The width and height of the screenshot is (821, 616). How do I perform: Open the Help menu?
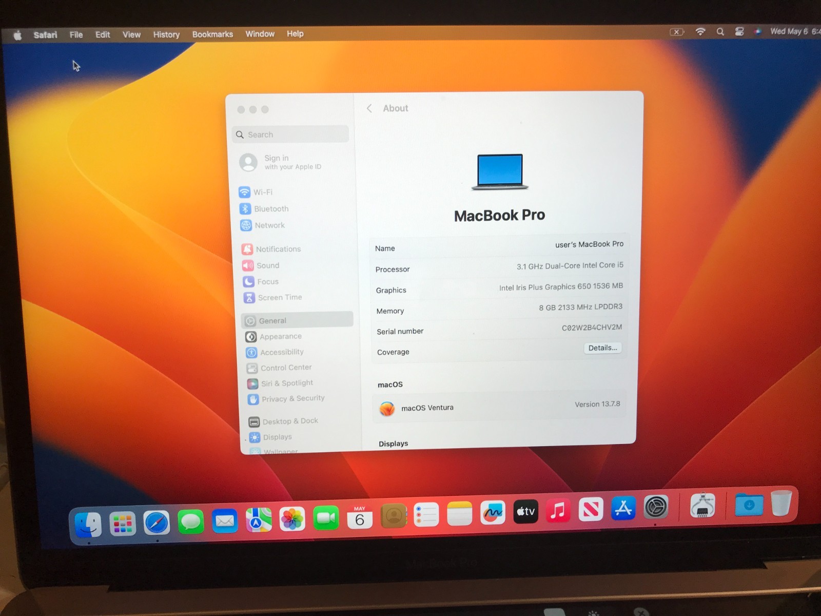point(295,34)
